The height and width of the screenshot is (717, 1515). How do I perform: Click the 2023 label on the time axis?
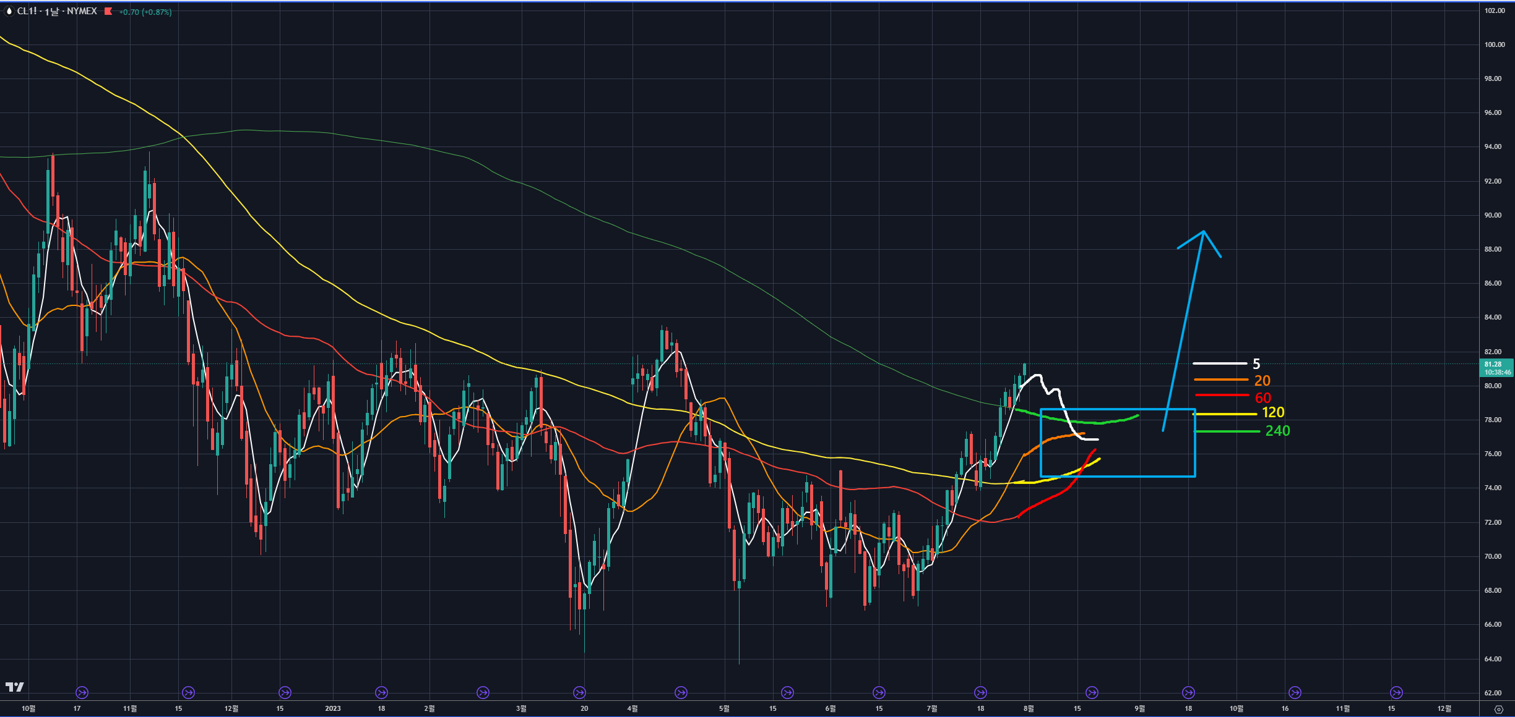[333, 708]
